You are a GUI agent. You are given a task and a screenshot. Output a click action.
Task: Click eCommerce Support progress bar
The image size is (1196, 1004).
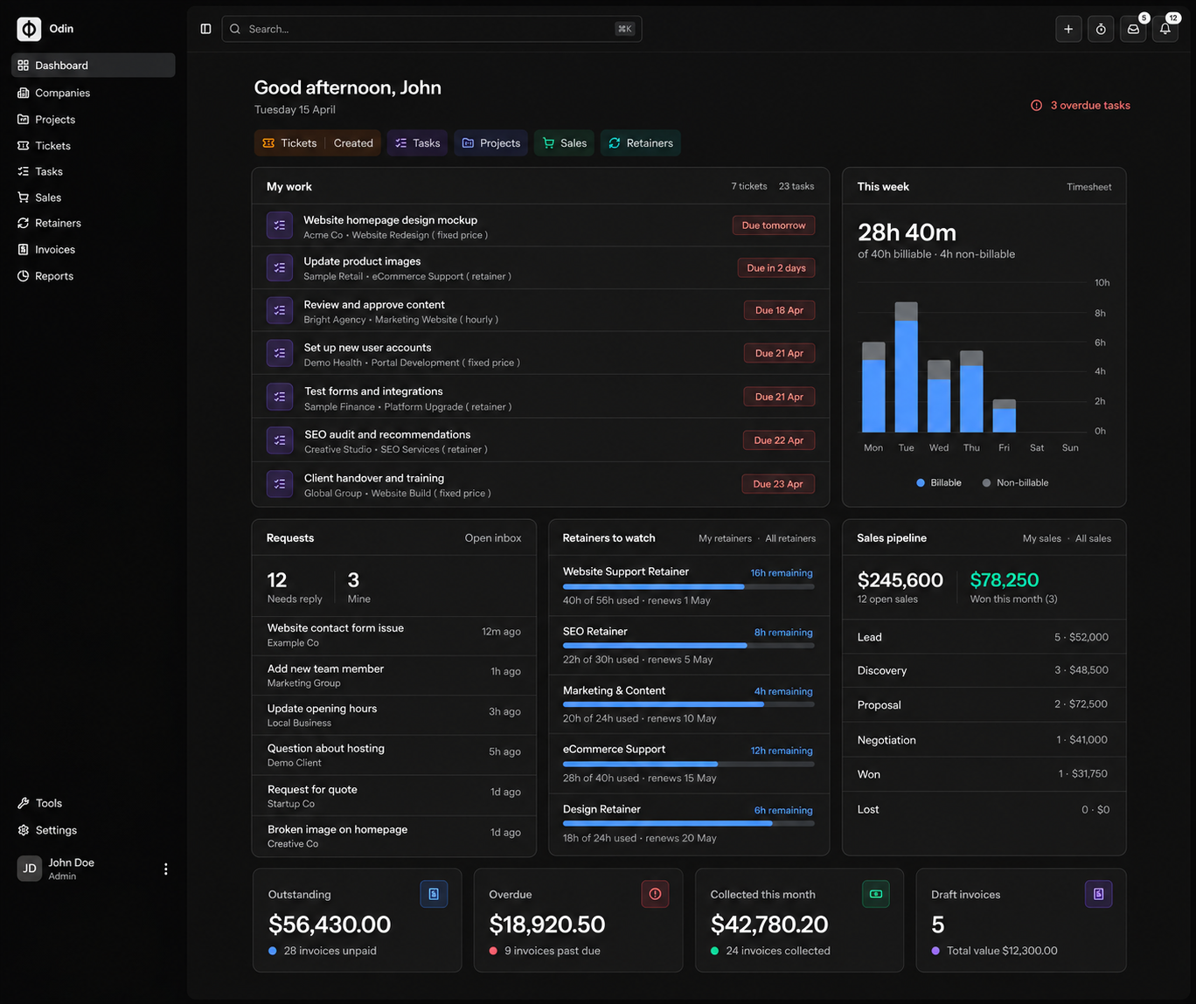coord(689,765)
